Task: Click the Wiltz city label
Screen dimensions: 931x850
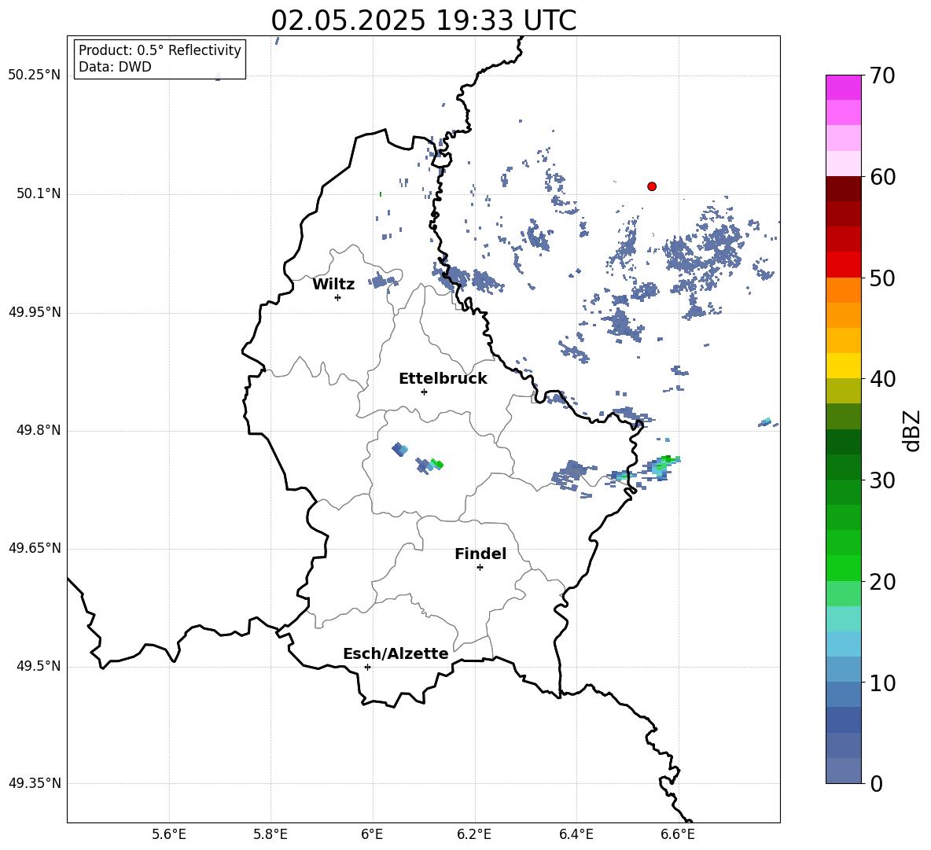Action: [x=333, y=285]
